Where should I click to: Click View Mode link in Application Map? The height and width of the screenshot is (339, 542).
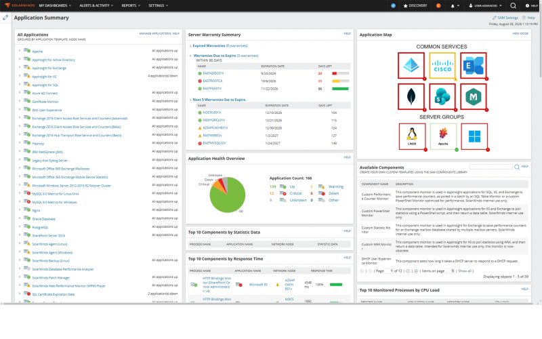pos(520,33)
